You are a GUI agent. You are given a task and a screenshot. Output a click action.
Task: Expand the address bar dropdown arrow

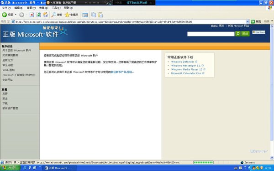tap(248, 21)
